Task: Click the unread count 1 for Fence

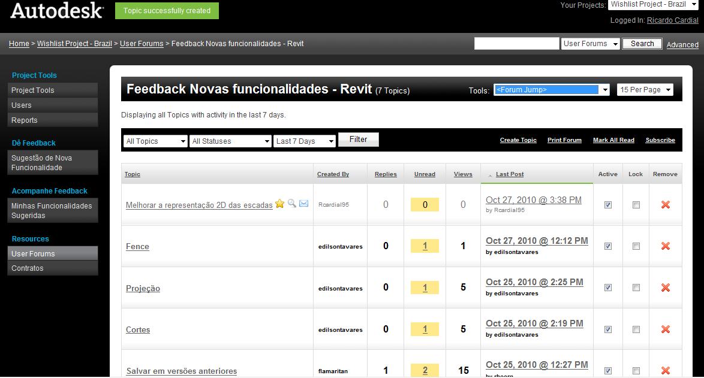Action: (425, 246)
